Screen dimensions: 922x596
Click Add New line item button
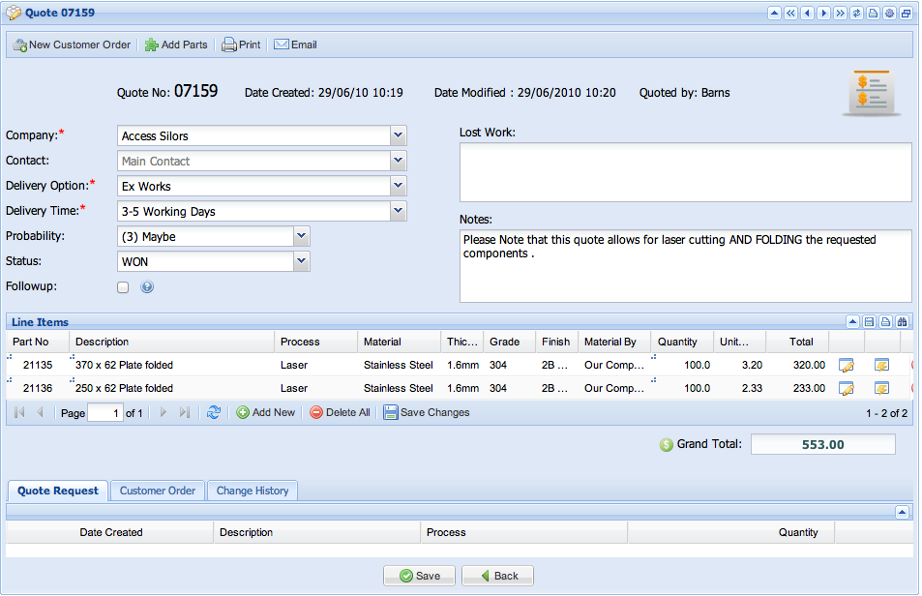pyautogui.click(x=266, y=412)
